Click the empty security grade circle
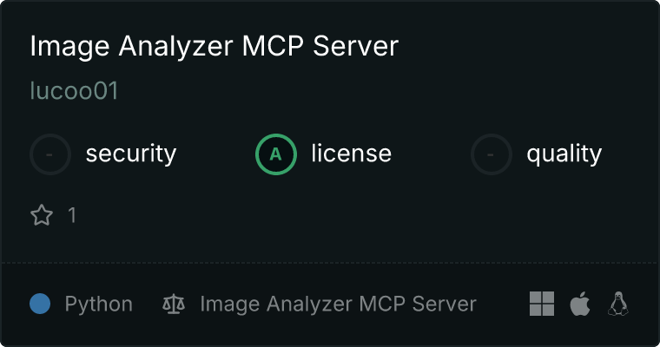The image size is (660, 347). [50, 154]
